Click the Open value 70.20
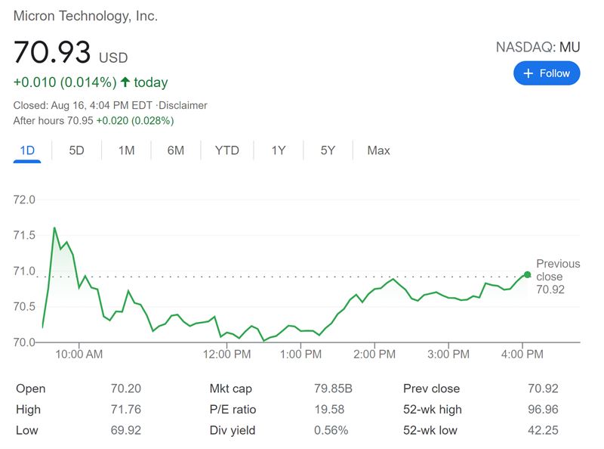 126,389
